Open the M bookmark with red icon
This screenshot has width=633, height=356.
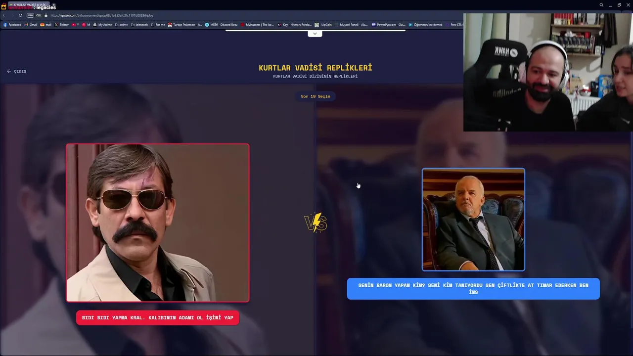tap(86, 25)
